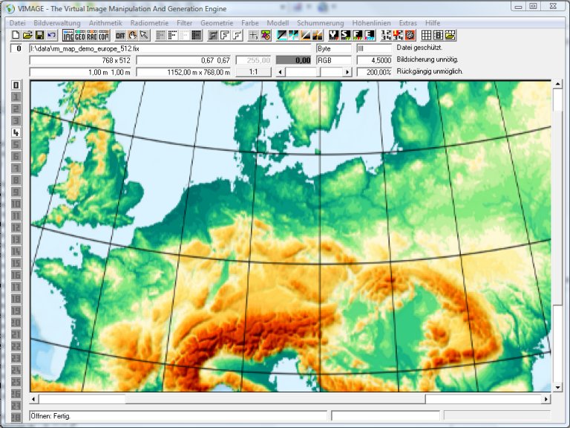Save the image with the floppy disk icon
The height and width of the screenshot is (428, 570).
(39, 35)
